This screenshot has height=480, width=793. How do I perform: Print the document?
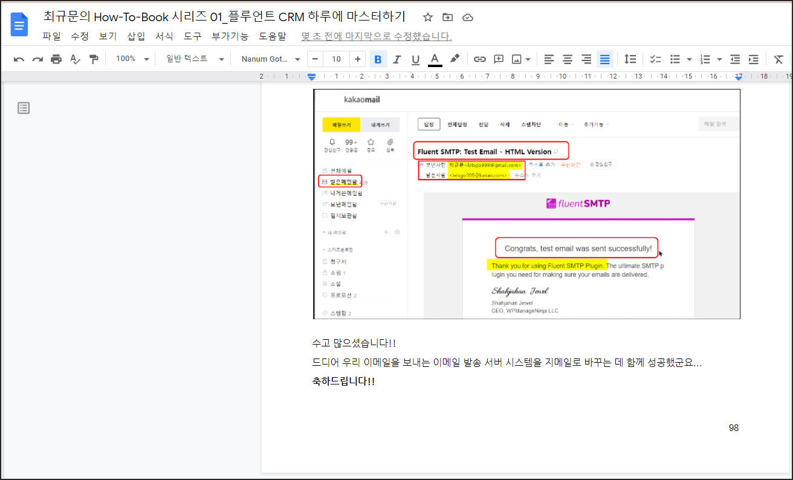(x=56, y=59)
